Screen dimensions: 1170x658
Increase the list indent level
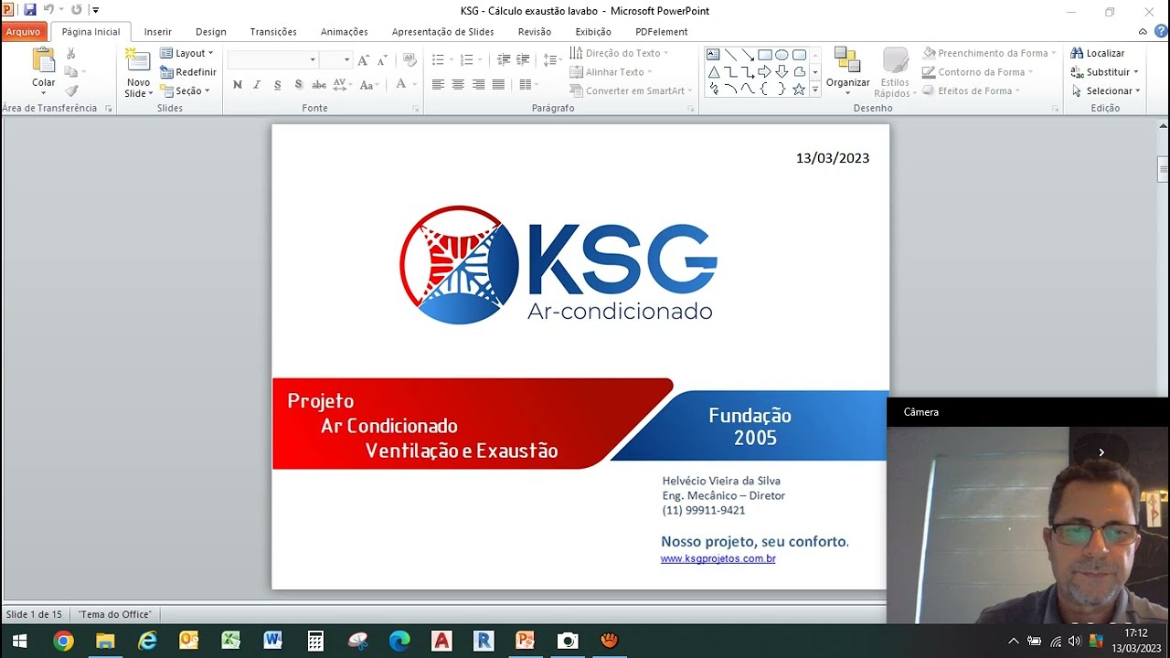[x=523, y=60]
